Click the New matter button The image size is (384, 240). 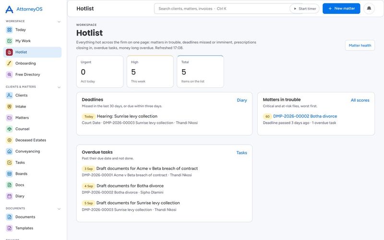coord(341,9)
